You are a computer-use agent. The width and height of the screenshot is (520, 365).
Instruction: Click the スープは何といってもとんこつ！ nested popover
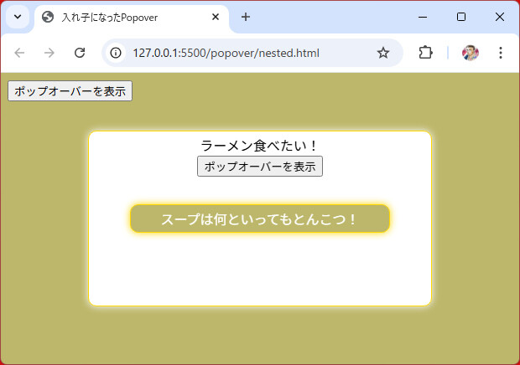(x=260, y=219)
